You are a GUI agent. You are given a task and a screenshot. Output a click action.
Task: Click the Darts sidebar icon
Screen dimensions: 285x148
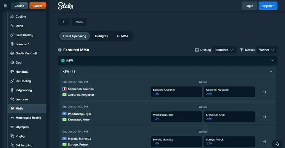coord(12,26)
